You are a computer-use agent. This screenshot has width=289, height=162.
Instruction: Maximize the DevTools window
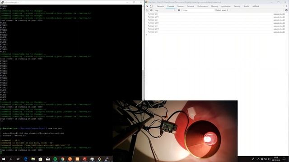[278, 2]
